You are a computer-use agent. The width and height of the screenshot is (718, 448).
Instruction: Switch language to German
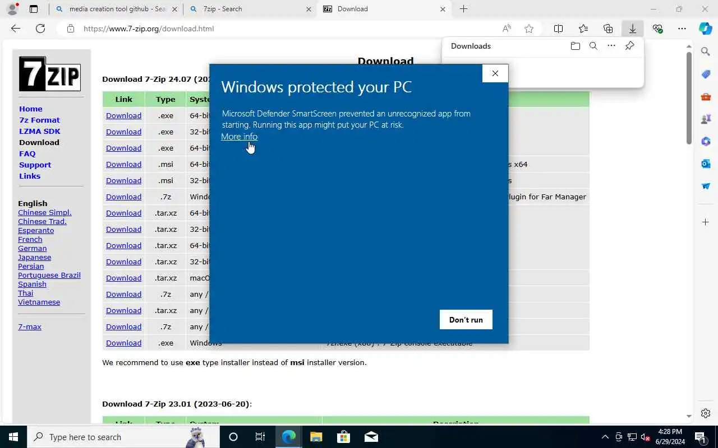tap(33, 248)
